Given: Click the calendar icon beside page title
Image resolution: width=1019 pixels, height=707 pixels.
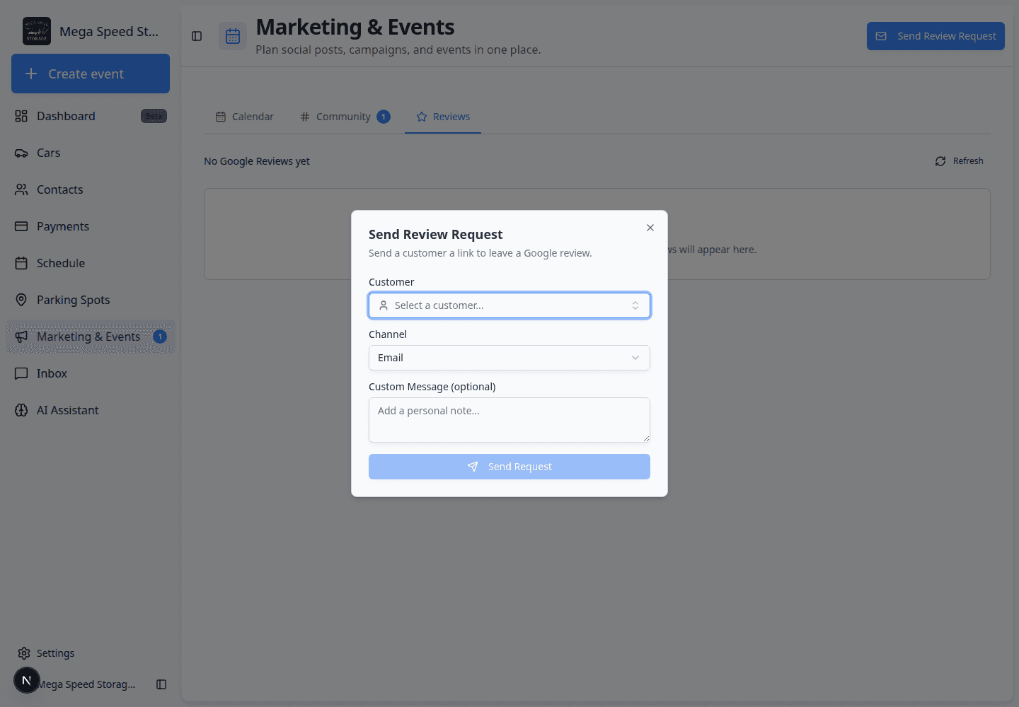Looking at the screenshot, I should click(233, 36).
